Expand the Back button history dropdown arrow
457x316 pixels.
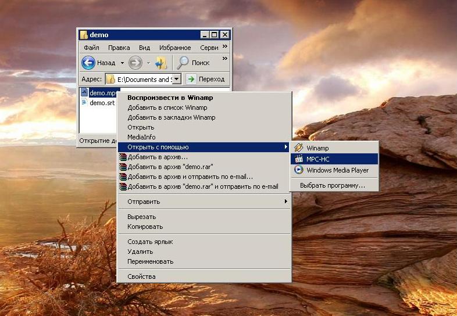pos(122,63)
